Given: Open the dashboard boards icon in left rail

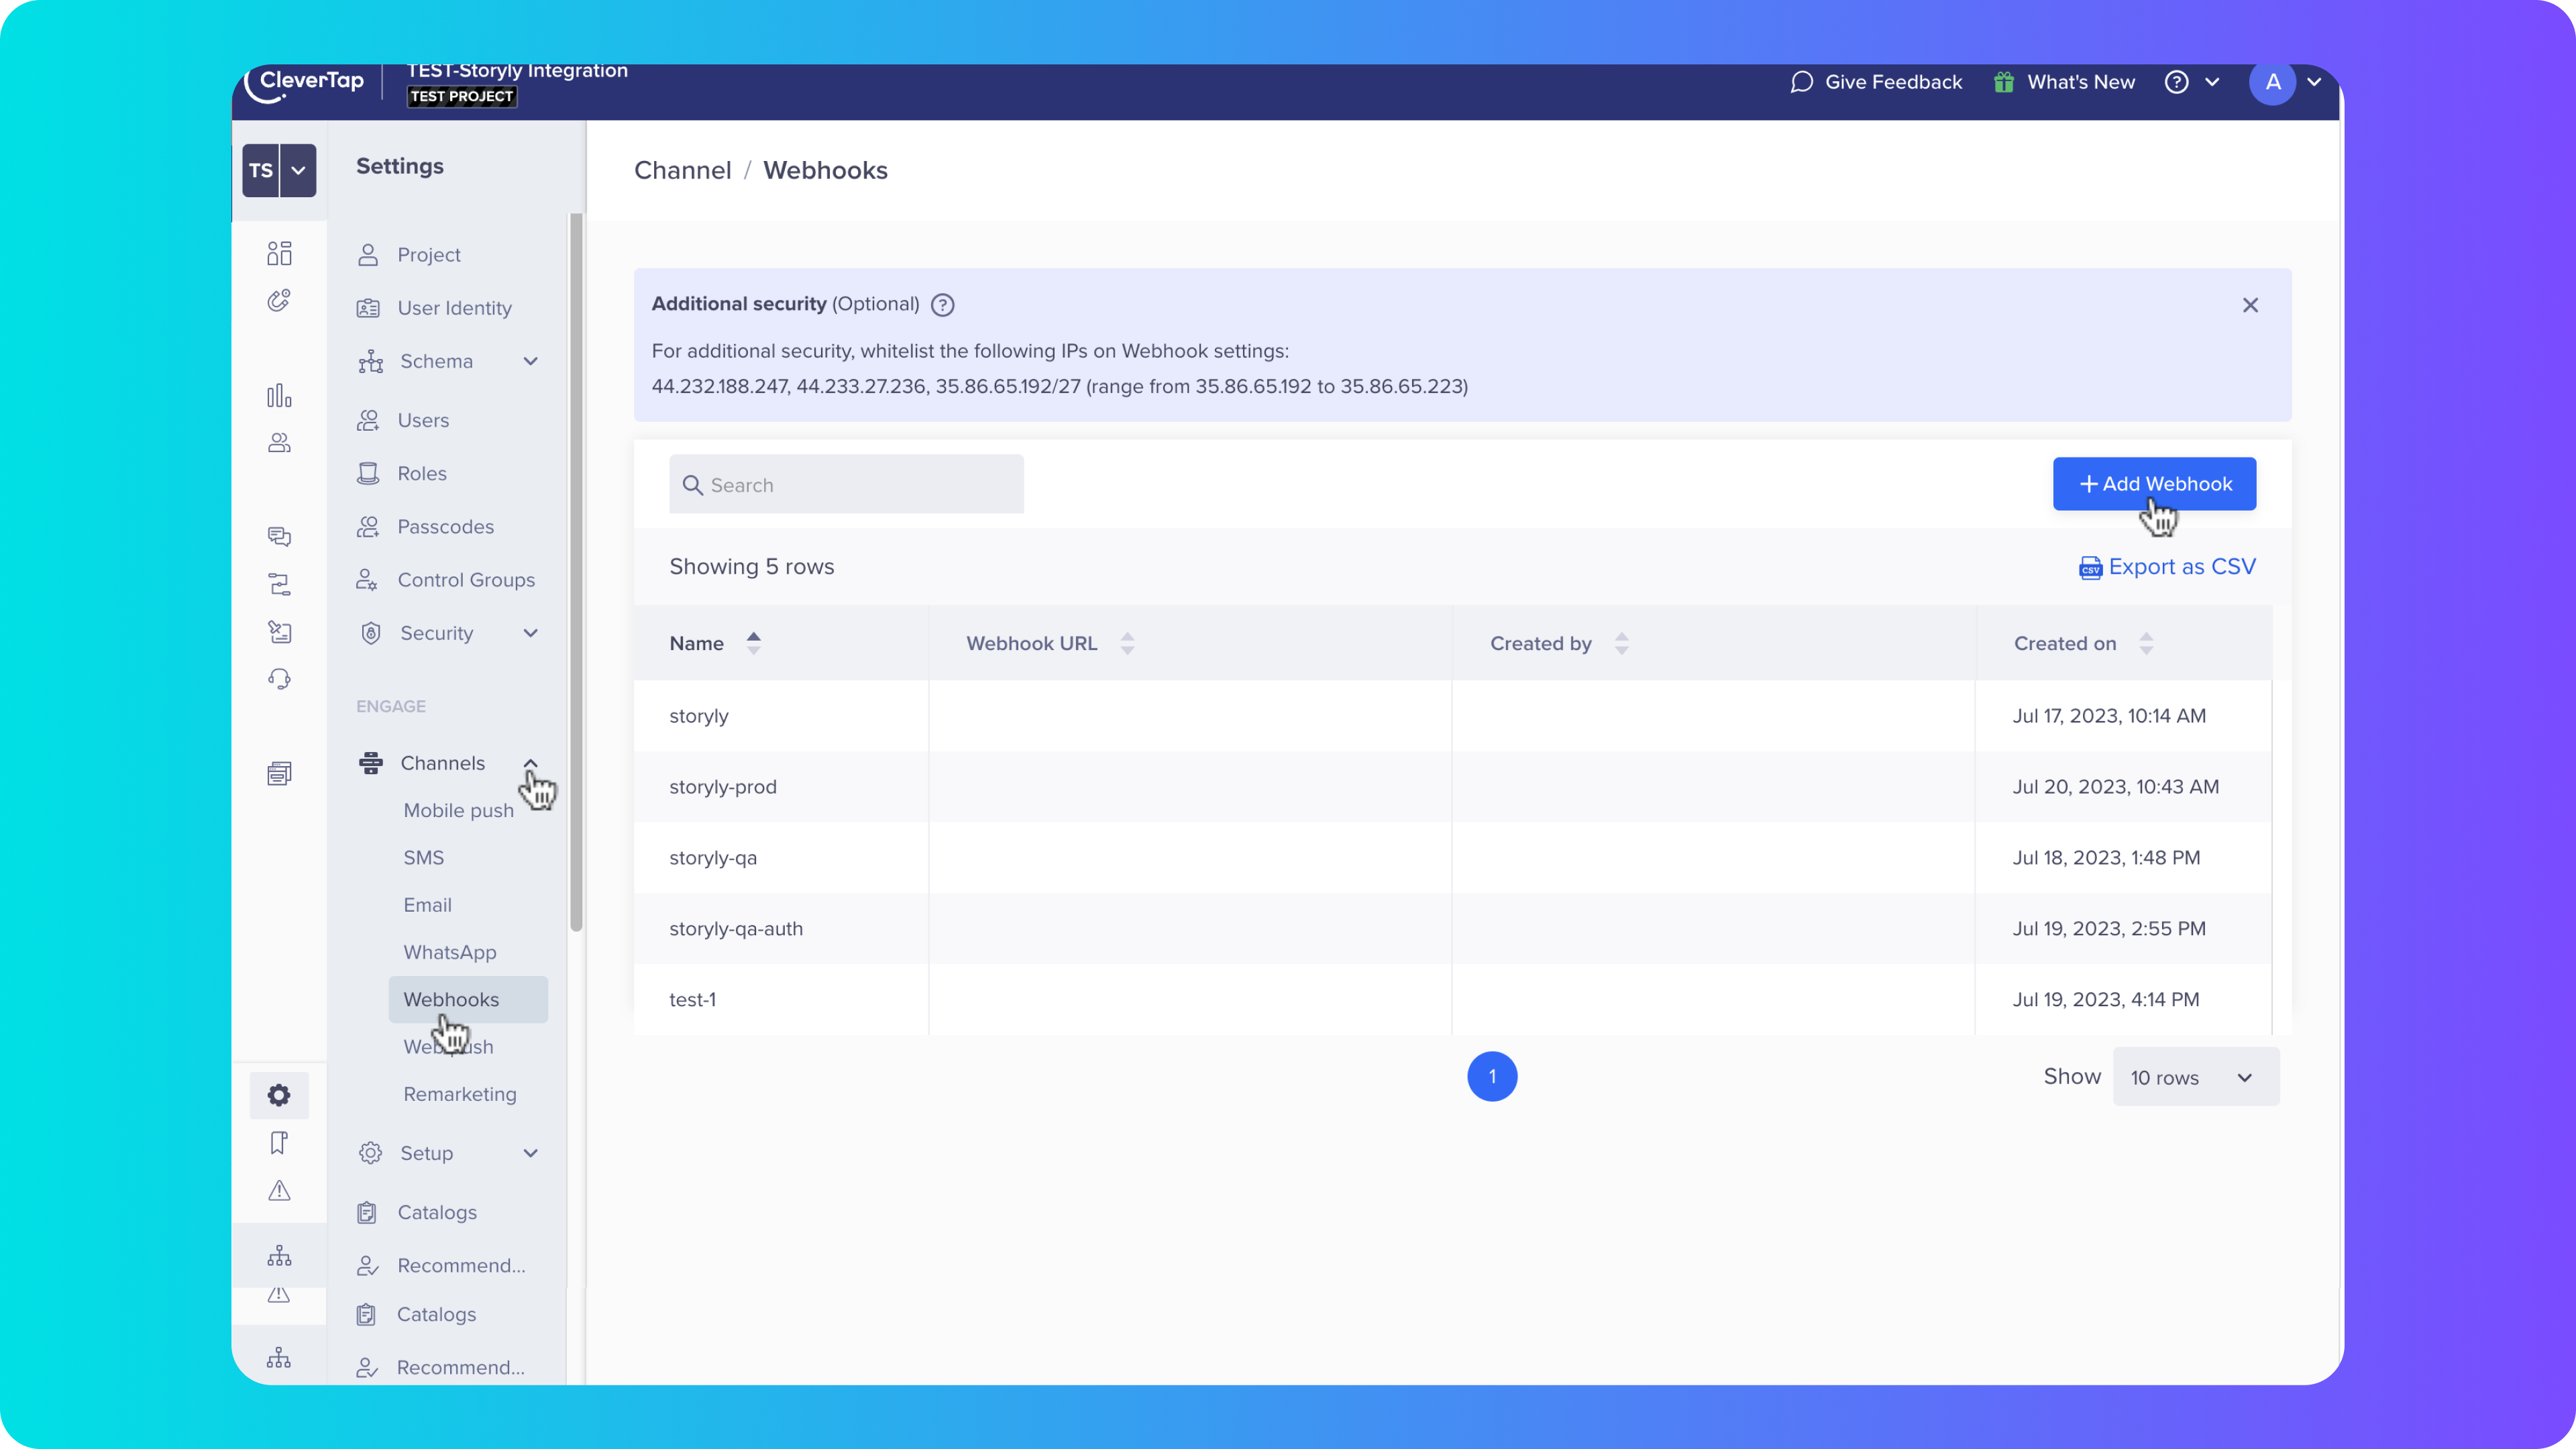Looking at the screenshot, I should (x=279, y=253).
